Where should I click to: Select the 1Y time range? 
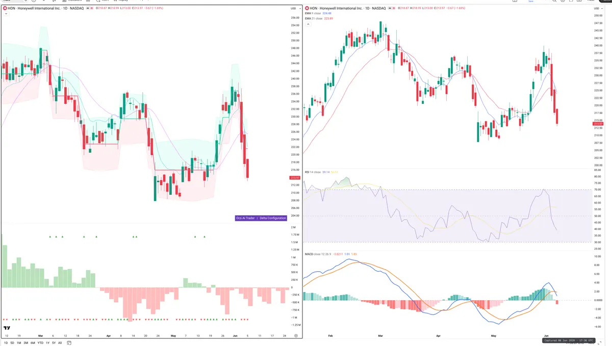[x=47, y=343]
